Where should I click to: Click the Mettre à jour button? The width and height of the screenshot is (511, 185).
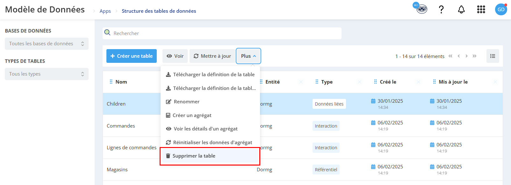[212, 56]
